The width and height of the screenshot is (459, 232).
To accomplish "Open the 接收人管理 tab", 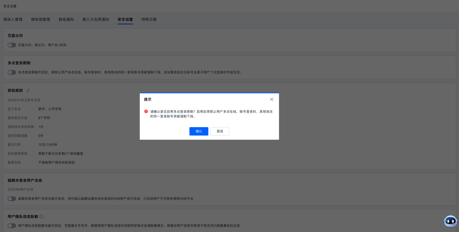I will 13,19.
